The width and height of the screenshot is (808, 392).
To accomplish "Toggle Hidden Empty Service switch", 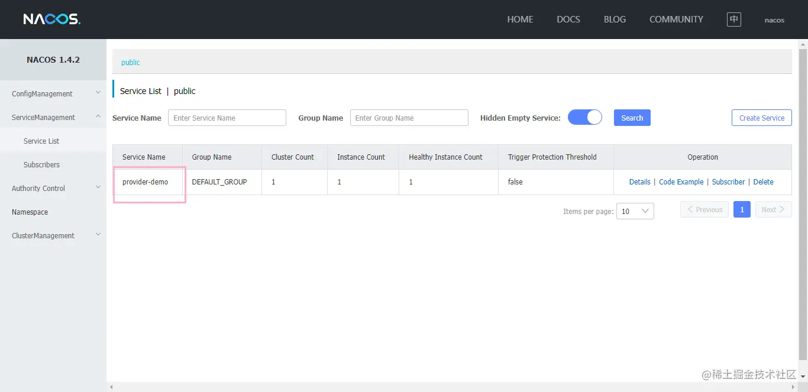I will (585, 117).
